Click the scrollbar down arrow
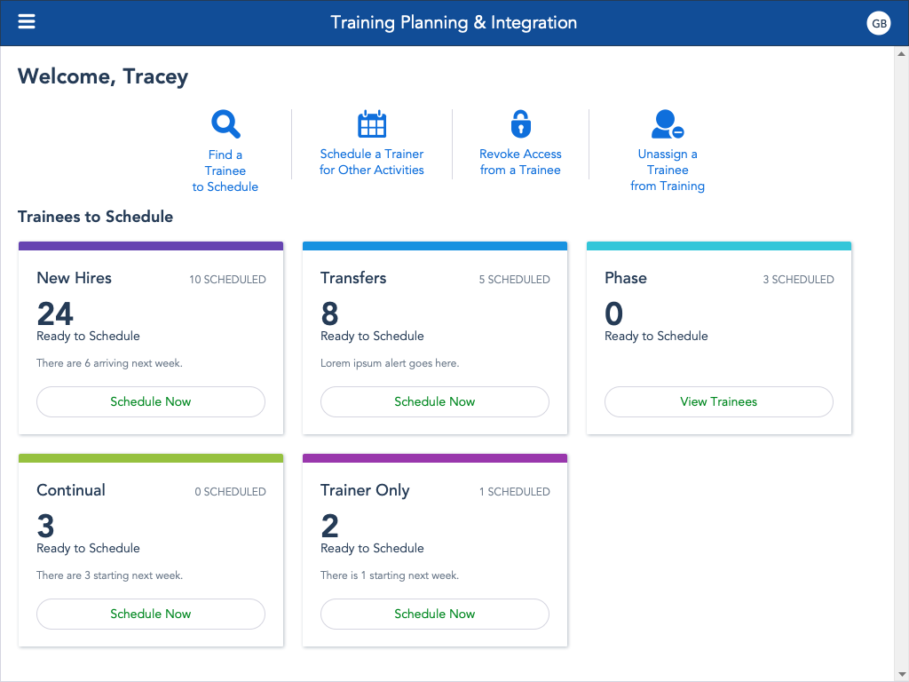909x682 pixels. (901, 674)
